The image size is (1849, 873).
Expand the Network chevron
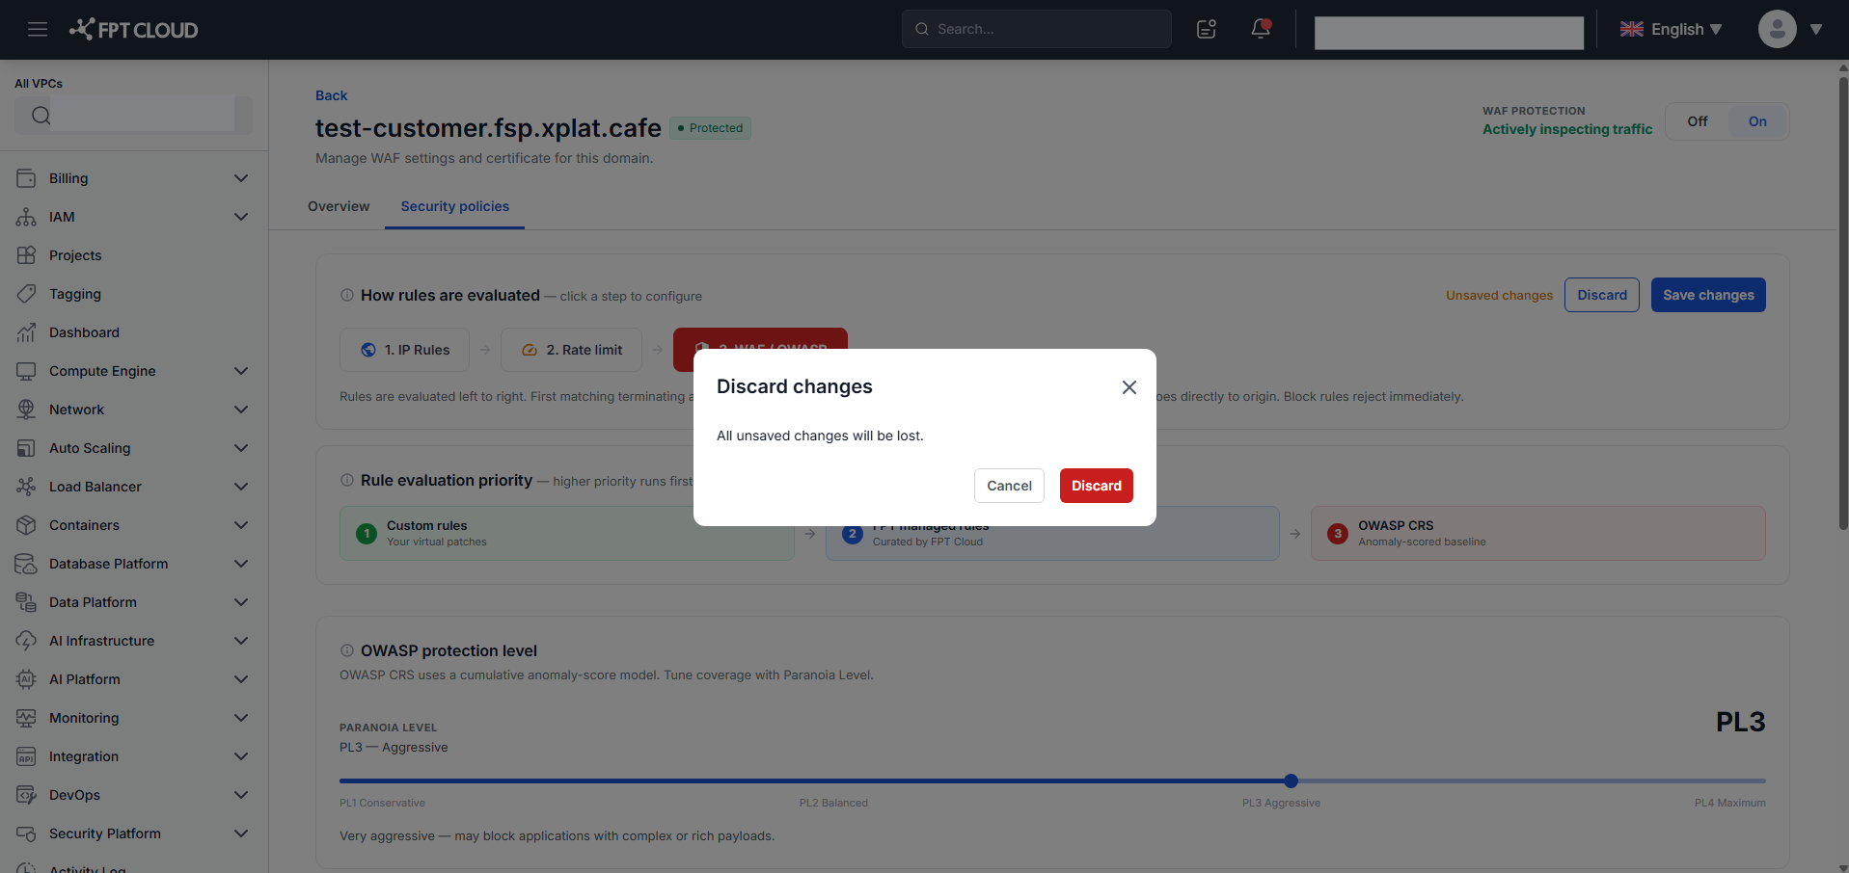coord(241,410)
